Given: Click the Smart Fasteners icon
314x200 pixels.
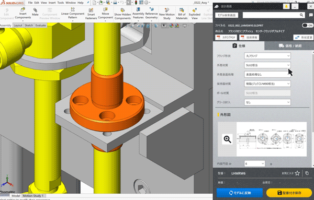Looking at the screenshot, I should (x=91, y=14).
